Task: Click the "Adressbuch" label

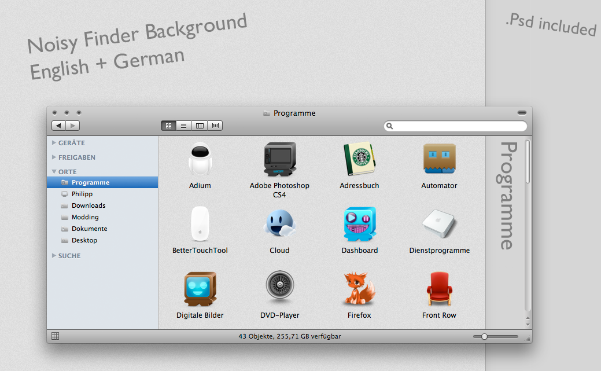Action: tap(359, 185)
